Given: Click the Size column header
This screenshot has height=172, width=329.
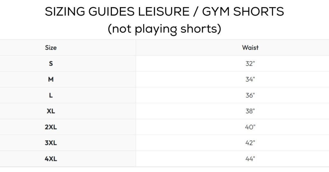Looking at the screenshot, I should click(51, 47).
